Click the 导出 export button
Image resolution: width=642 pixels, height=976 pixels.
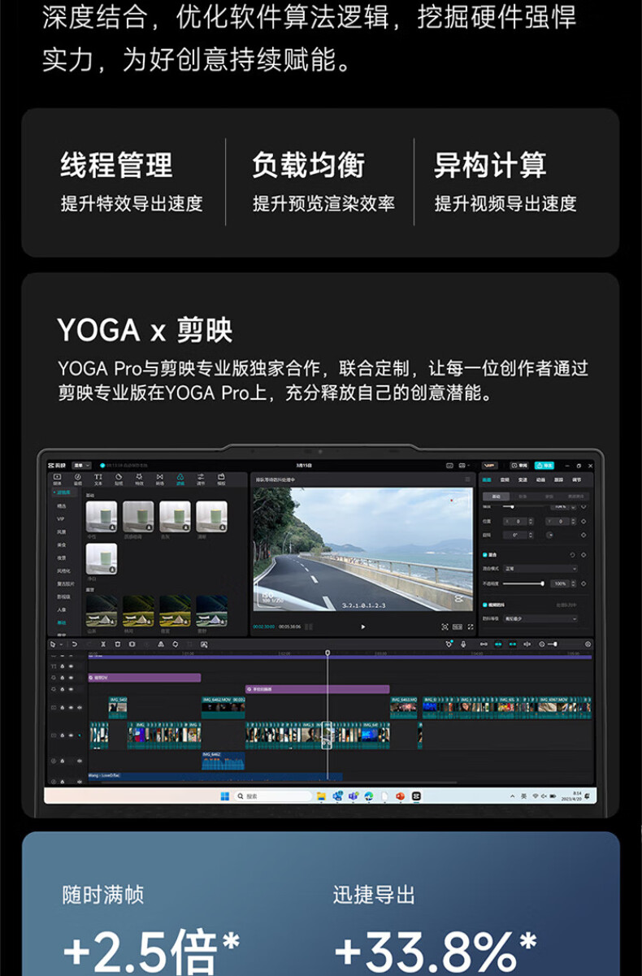pyautogui.click(x=544, y=466)
